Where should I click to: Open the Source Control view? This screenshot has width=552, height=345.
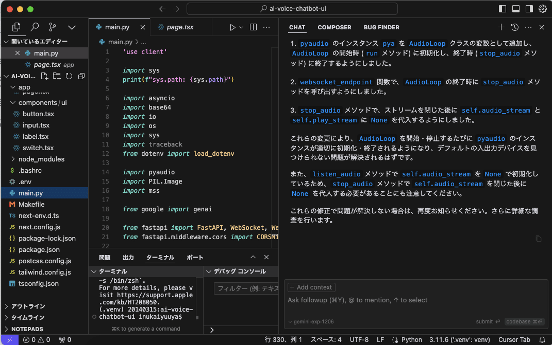pyautogui.click(x=53, y=27)
